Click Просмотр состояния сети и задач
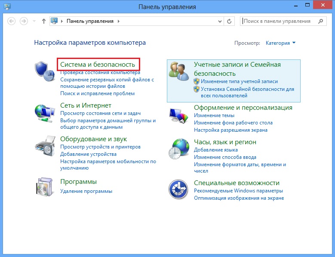Image resolution: width=335 pixels, height=257 pixels. [101, 113]
